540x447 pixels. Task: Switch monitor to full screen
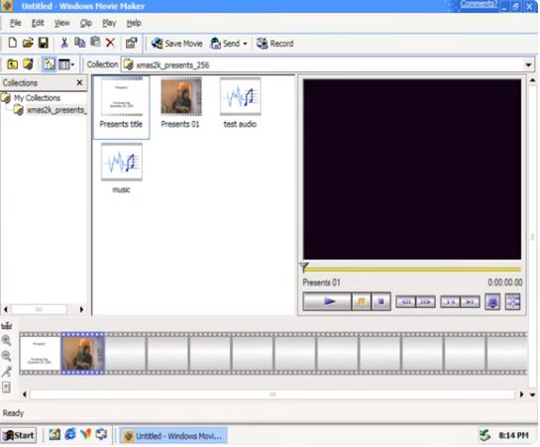(492, 302)
